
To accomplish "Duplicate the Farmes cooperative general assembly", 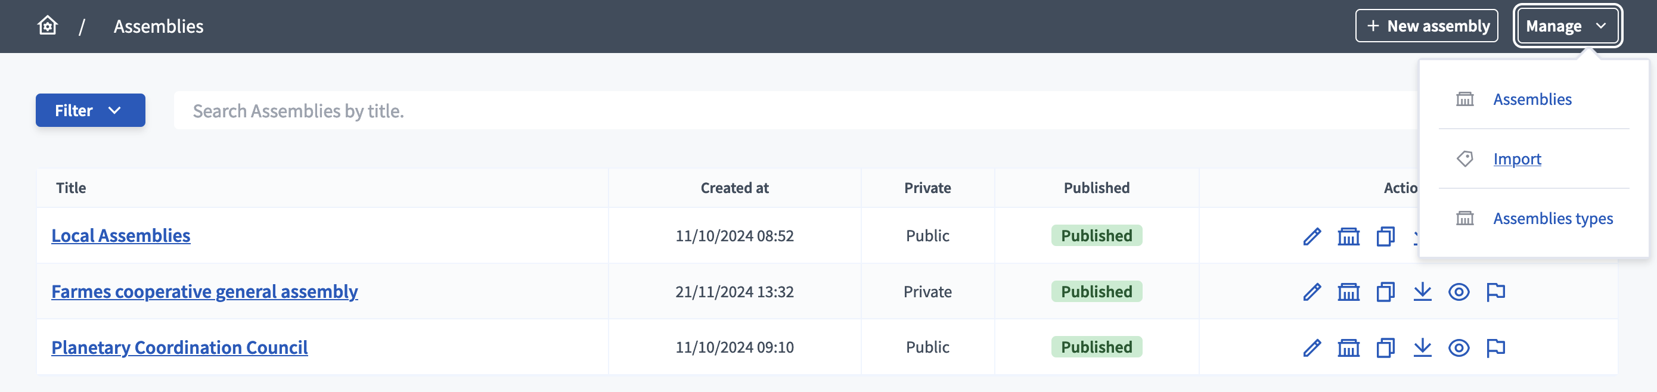I will point(1385,293).
